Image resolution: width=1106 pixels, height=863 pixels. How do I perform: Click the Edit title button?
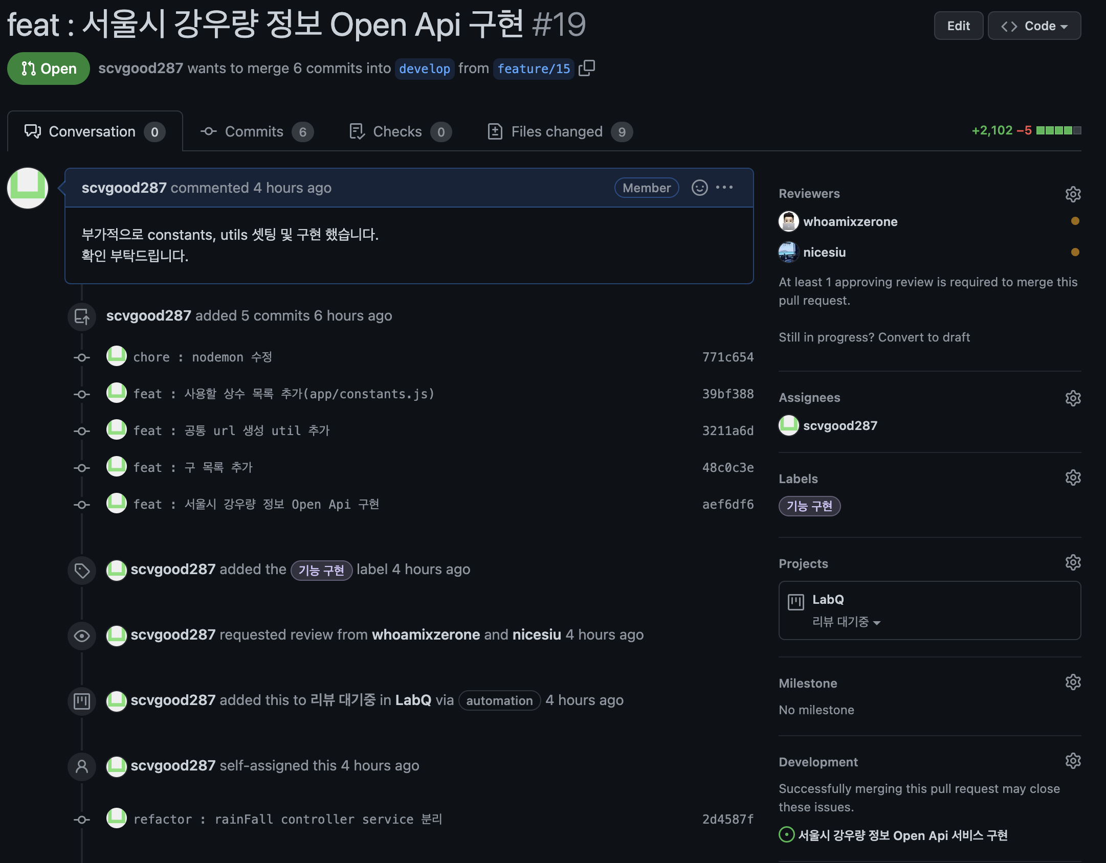click(958, 26)
